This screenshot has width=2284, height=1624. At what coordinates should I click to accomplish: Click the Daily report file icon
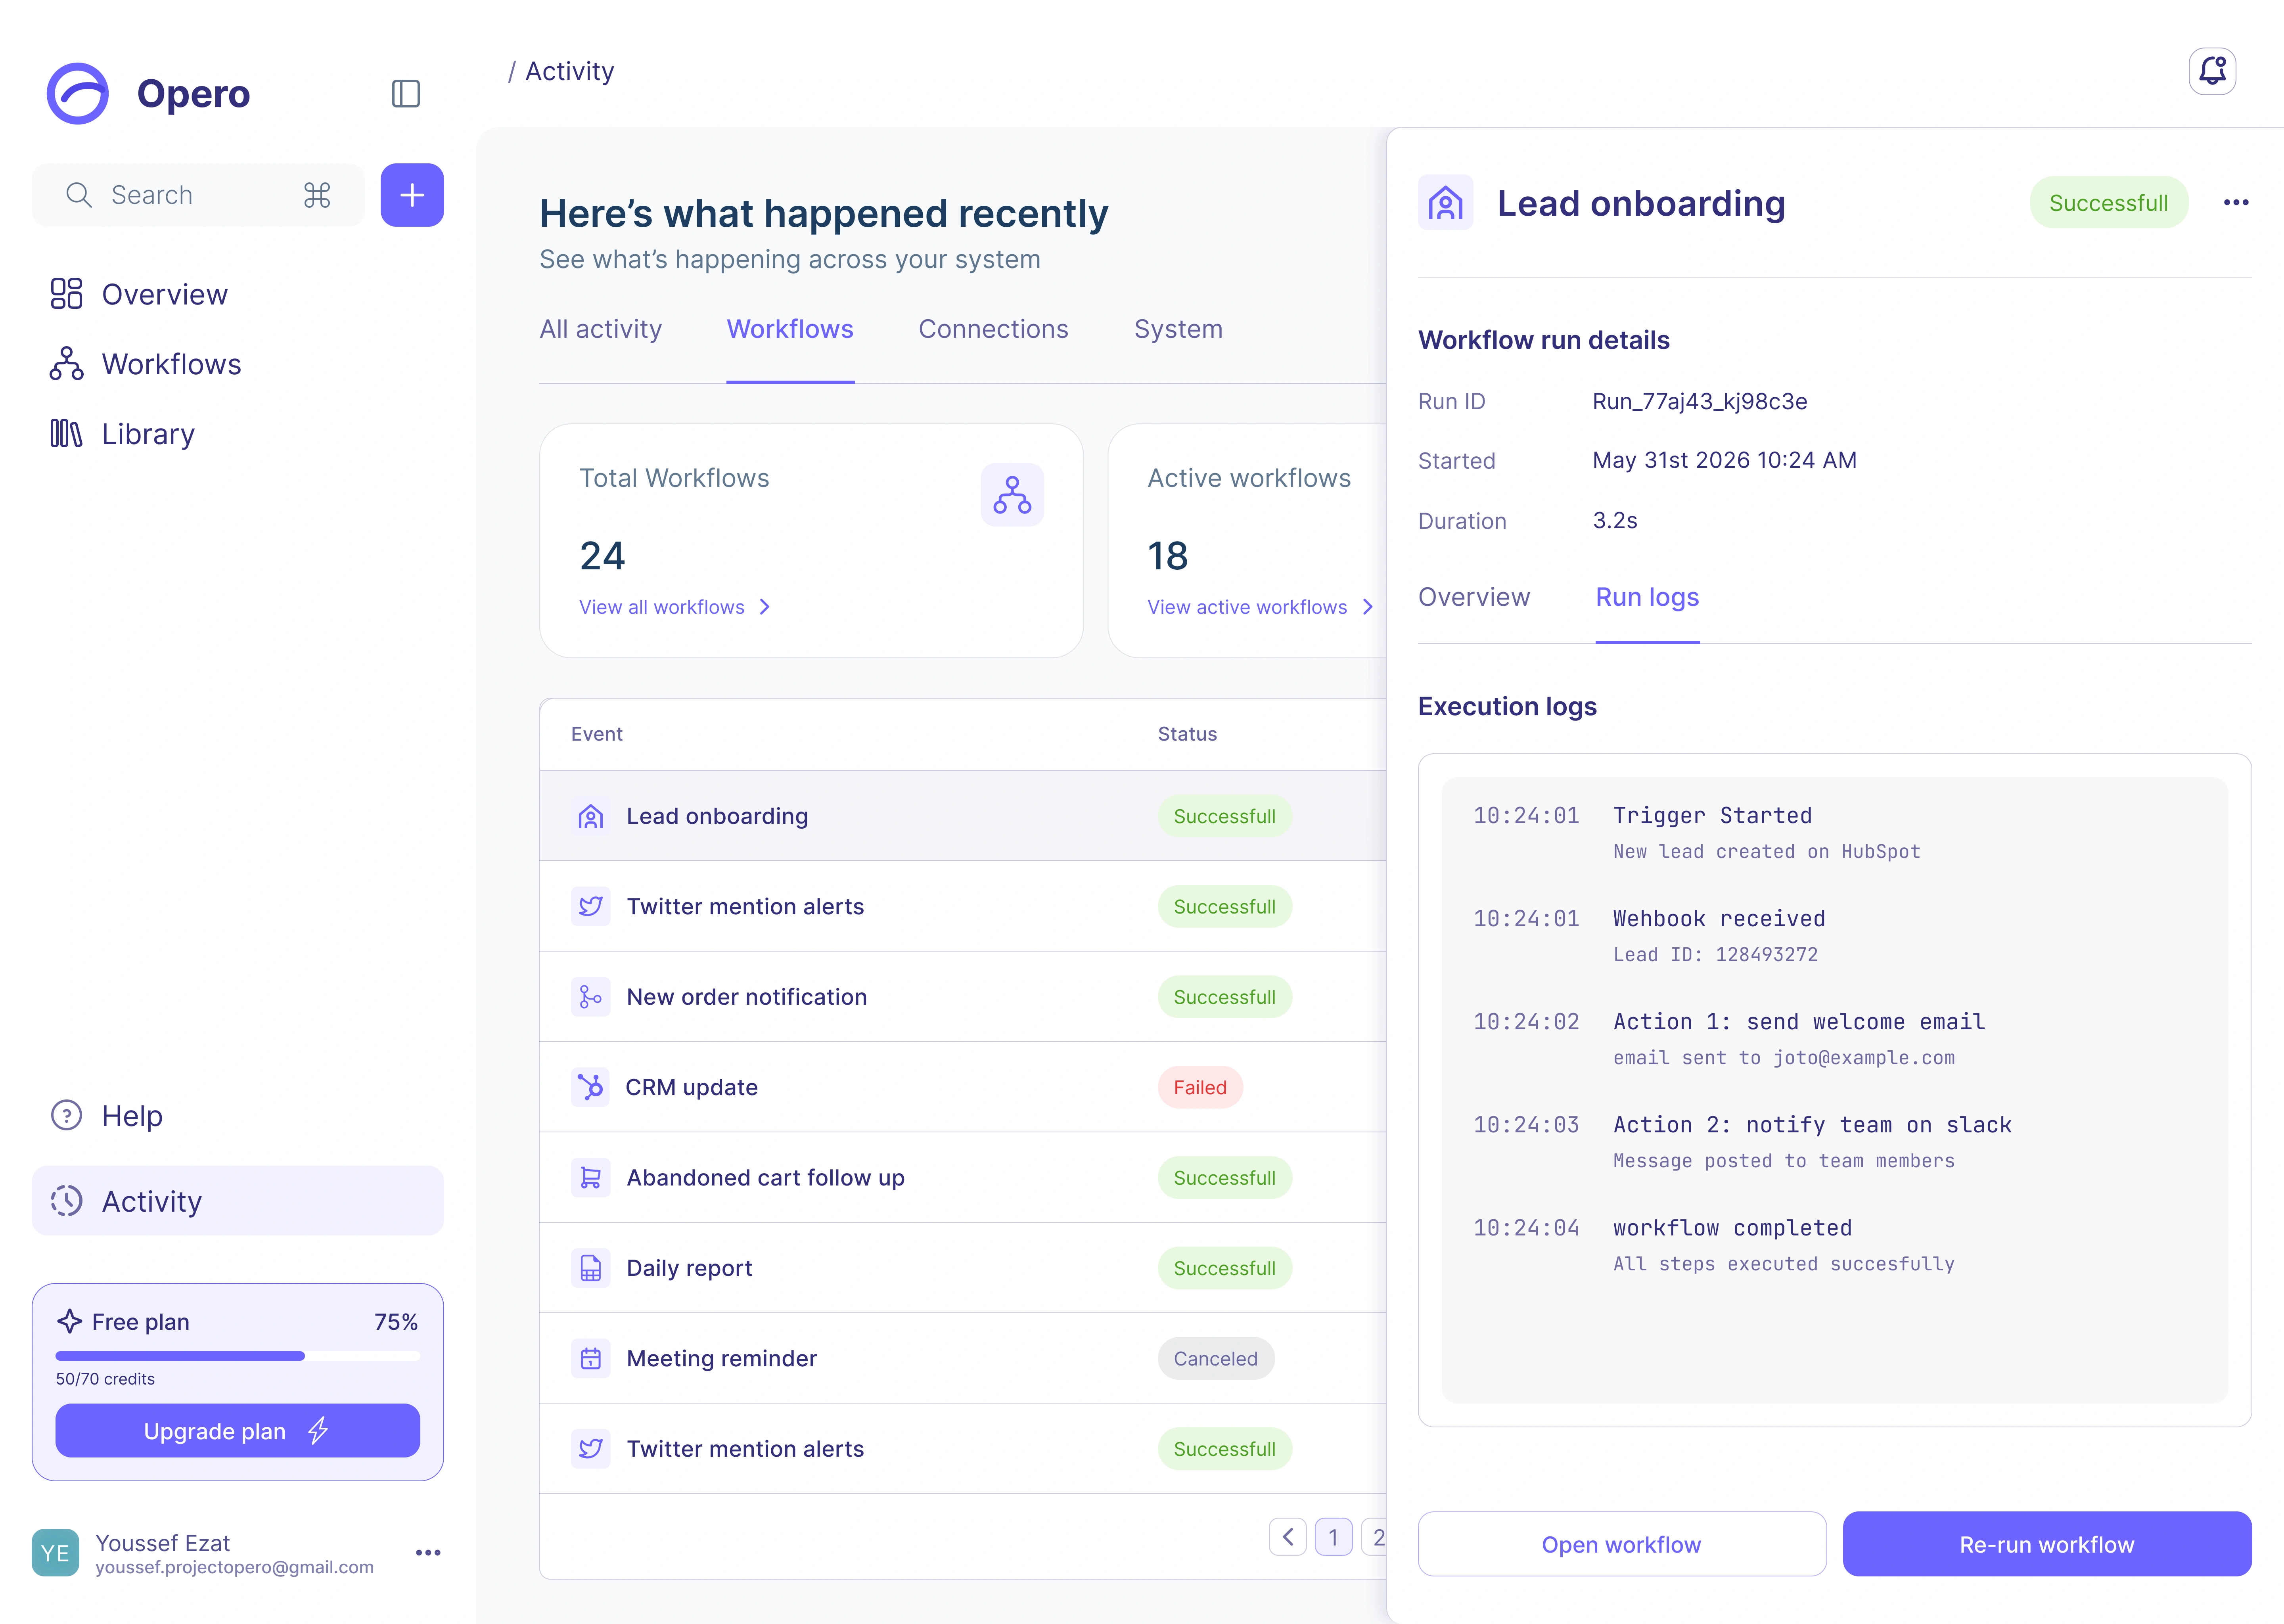point(591,1268)
